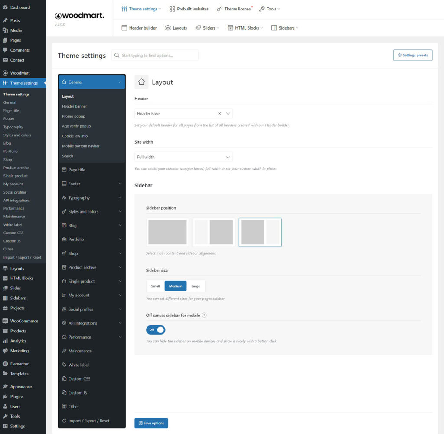Click the Comments bubble icon

(x=5, y=50)
